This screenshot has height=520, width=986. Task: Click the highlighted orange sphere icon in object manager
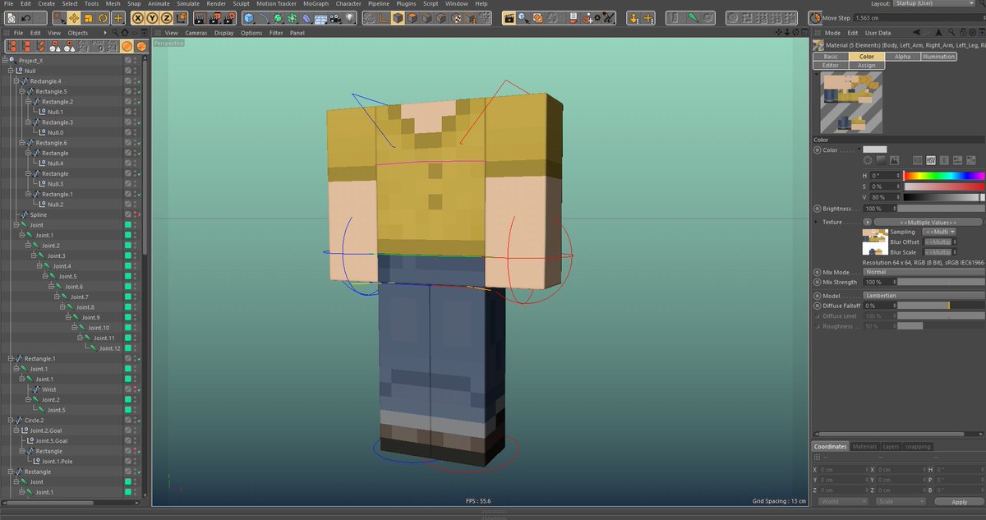[127, 46]
